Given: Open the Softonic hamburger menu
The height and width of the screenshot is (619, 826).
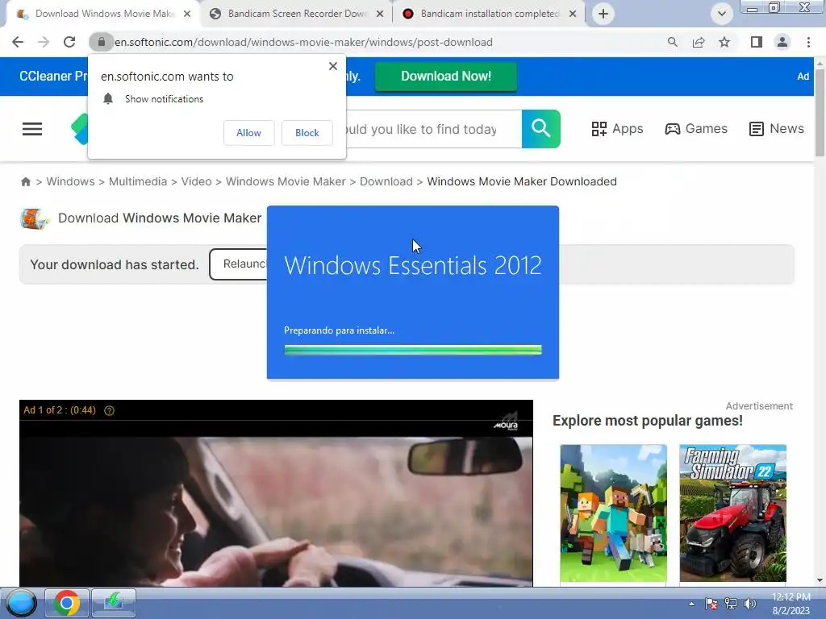Looking at the screenshot, I should 32,129.
